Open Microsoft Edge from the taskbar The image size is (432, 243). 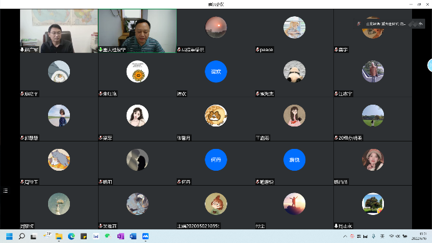[x=71, y=236]
